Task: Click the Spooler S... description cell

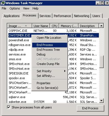Action: (88, 78)
